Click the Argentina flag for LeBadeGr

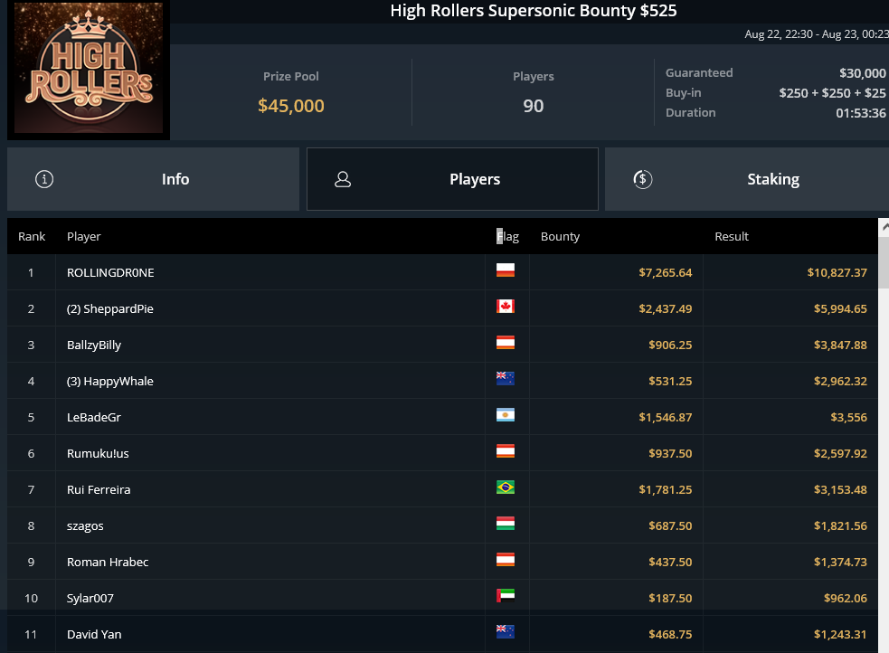[506, 415]
